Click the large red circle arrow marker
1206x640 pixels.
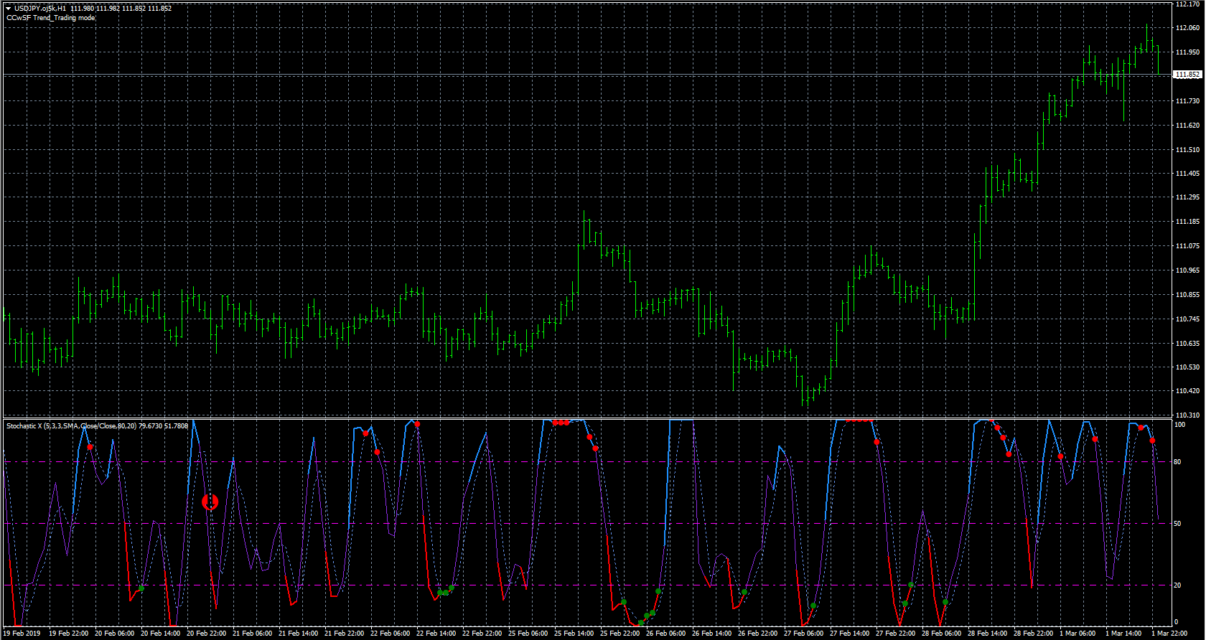coord(210,502)
